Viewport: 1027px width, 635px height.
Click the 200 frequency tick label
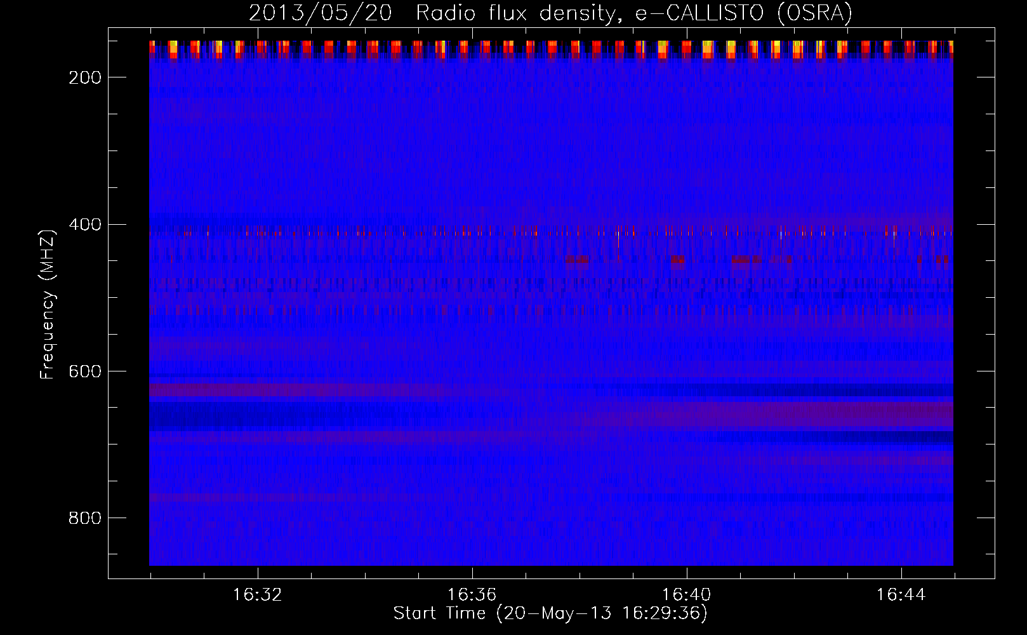pyautogui.click(x=85, y=77)
